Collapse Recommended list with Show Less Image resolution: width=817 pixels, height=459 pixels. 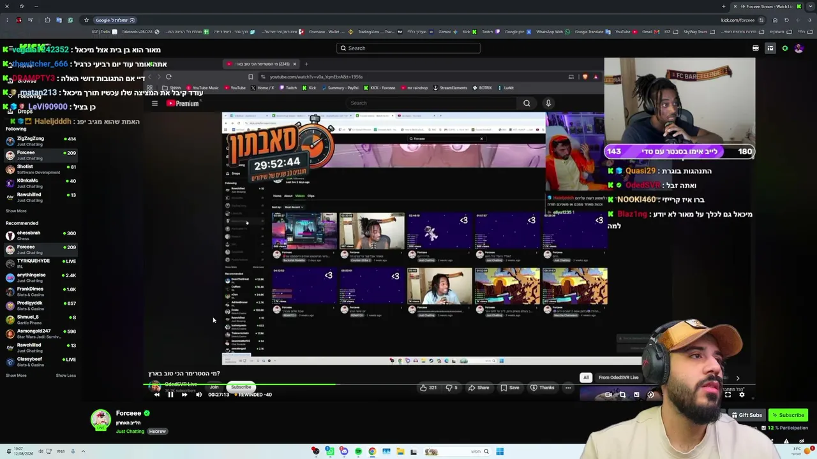66,375
